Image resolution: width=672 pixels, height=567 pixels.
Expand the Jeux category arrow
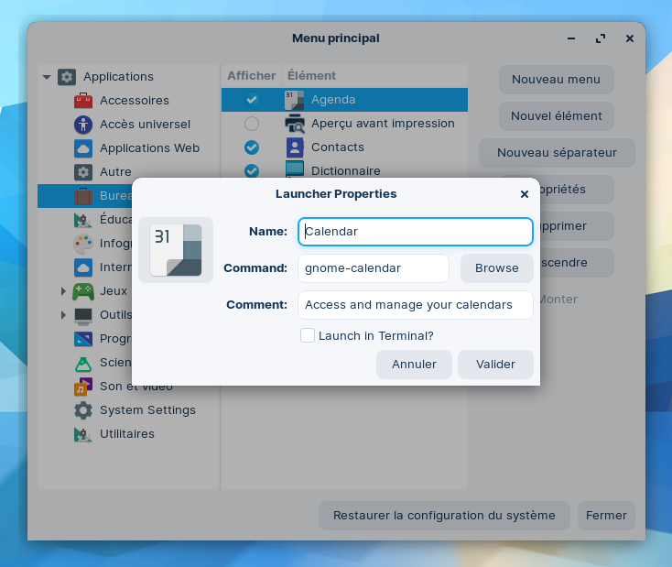point(63,291)
